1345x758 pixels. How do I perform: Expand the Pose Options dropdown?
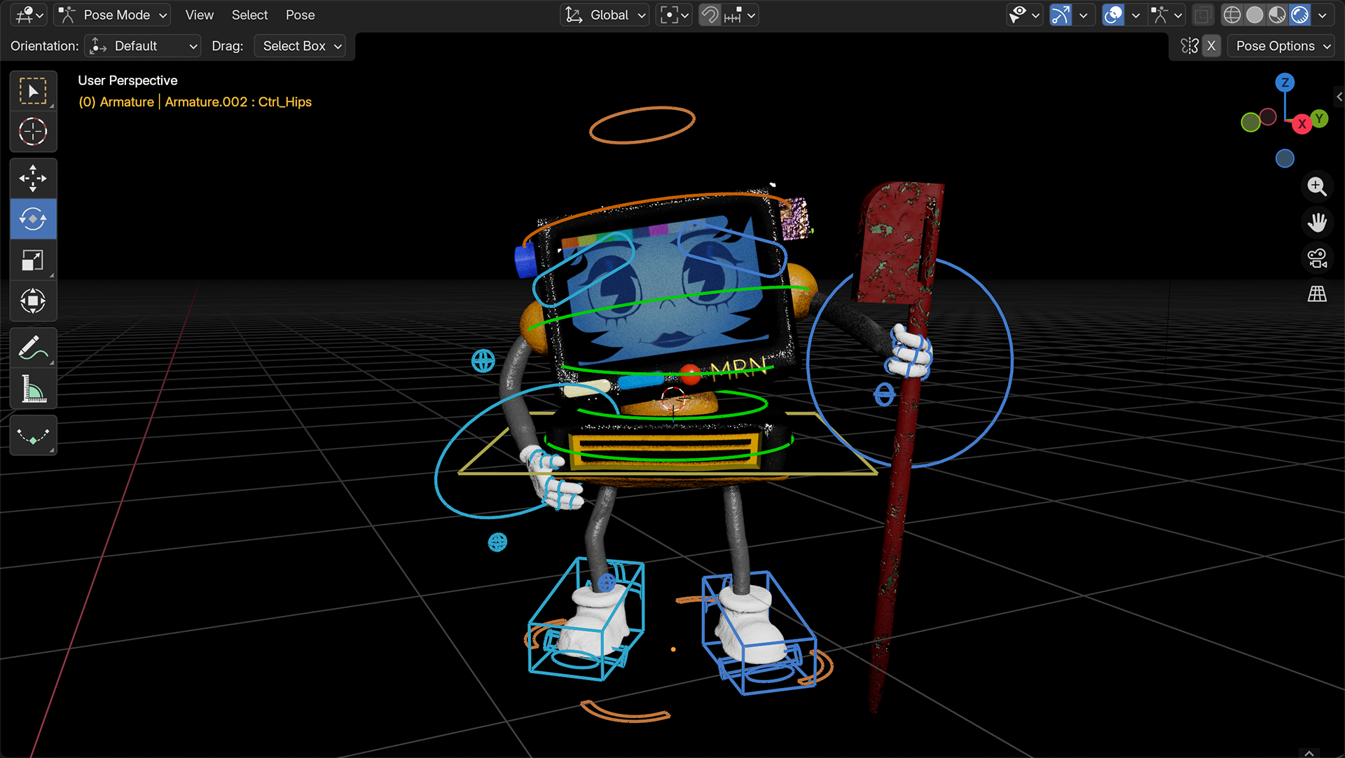[x=1283, y=46]
